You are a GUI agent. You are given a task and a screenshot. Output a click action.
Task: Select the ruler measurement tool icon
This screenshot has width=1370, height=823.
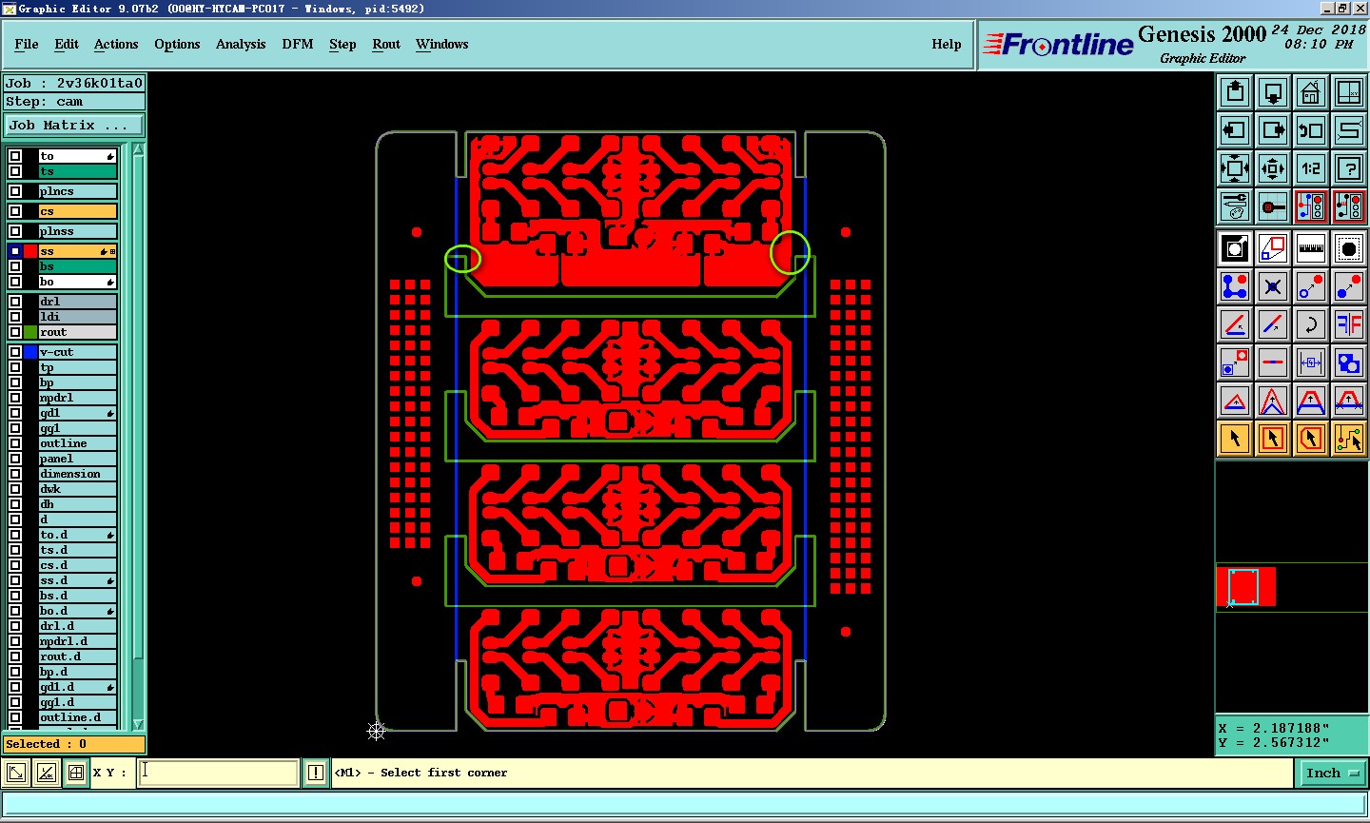pyautogui.click(x=1311, y=248)
